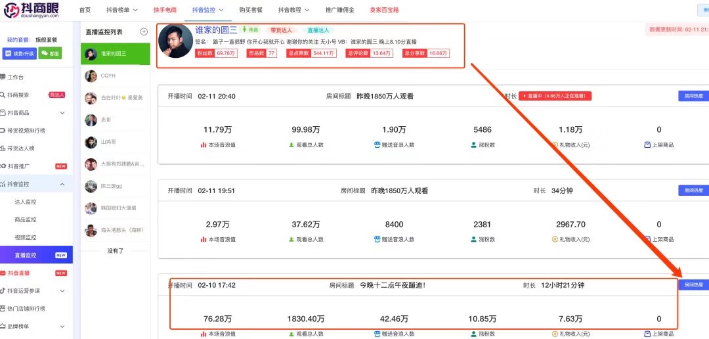Viewport: 709px width, 339px height.
Task: Click the 忠哥 avatar
Action: (x=91, y=120)
